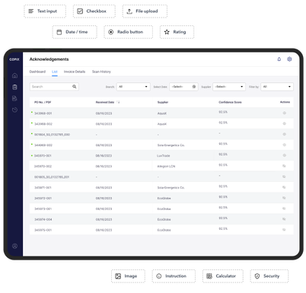The image size is (306, 293).
Task: Click the Calculator chip
Action: pyautogui.click(x=223, y=276)
